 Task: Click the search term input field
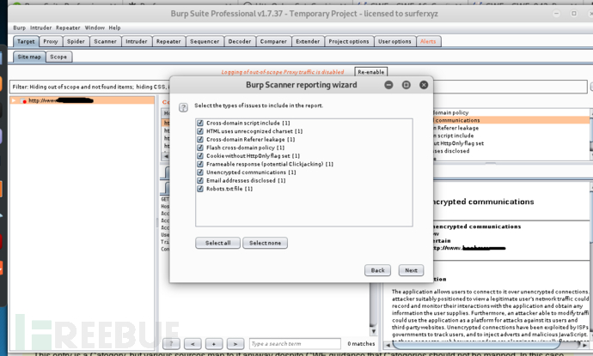point(295,343)
